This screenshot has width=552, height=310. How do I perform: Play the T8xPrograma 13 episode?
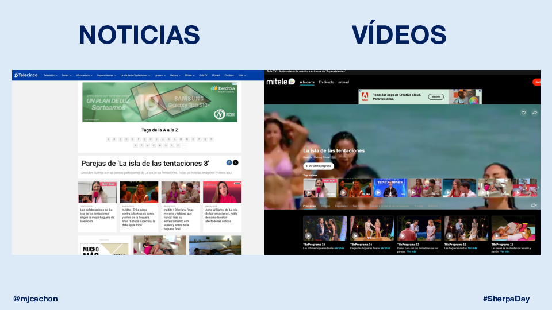pos(419,228)
